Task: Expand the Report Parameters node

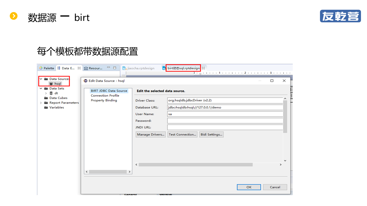Action: 41,103
